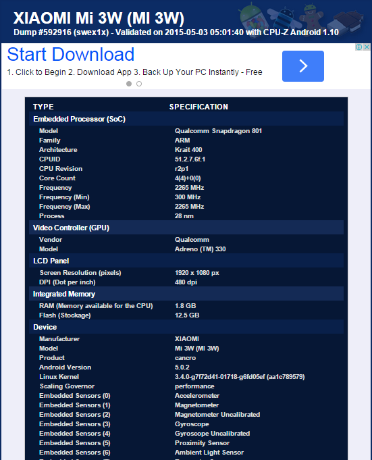Click the Frequency (Max) label
The width and height of the screenshot is (372, 460).
(x=65, y=207)
